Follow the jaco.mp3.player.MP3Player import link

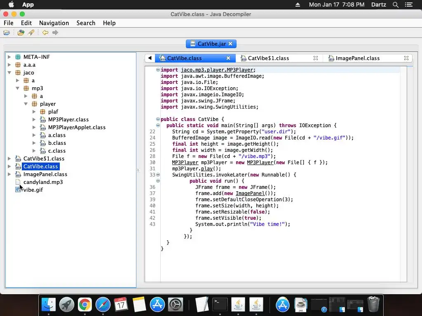pos(217,70)
